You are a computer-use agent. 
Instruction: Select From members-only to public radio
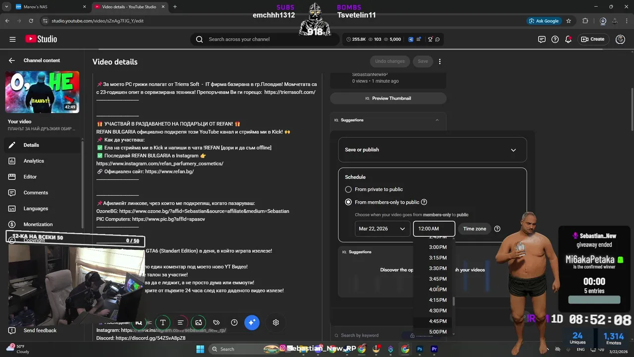348,202
